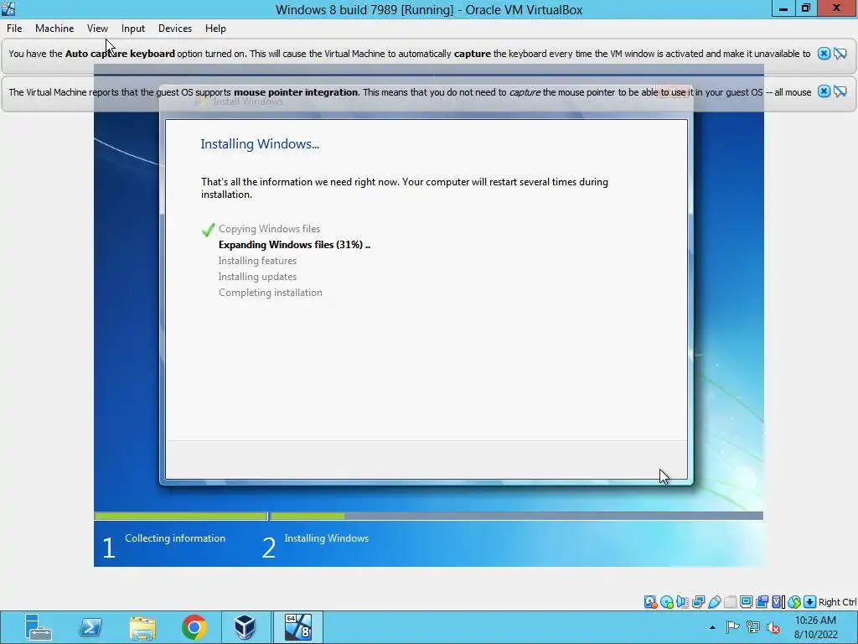Click the display settings status icon
The image size is (858, 644).
(746, 602)
